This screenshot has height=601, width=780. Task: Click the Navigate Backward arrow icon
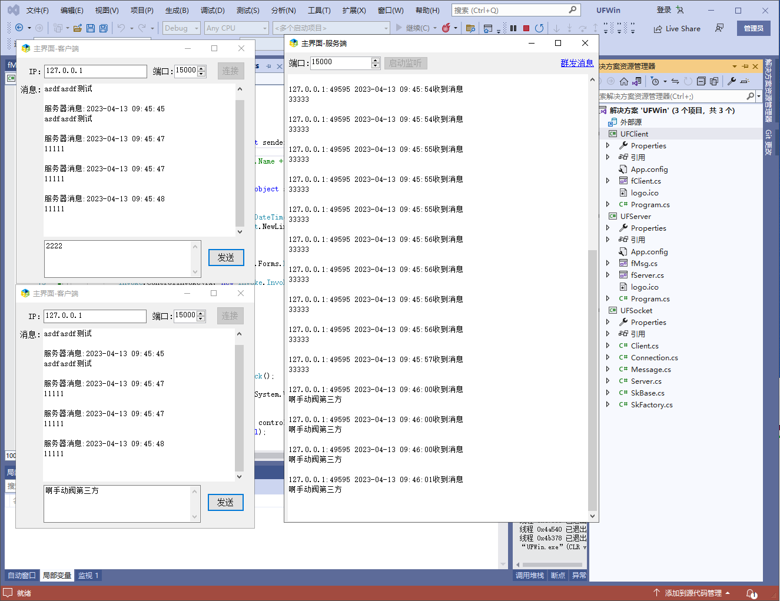[19, 28]
